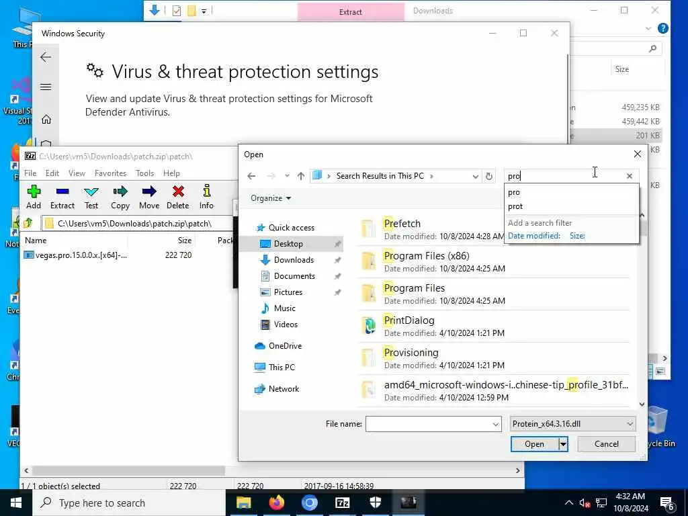Select Desktop in navigation pane
This screenshot has height=516, width=688.
[288, 244]
